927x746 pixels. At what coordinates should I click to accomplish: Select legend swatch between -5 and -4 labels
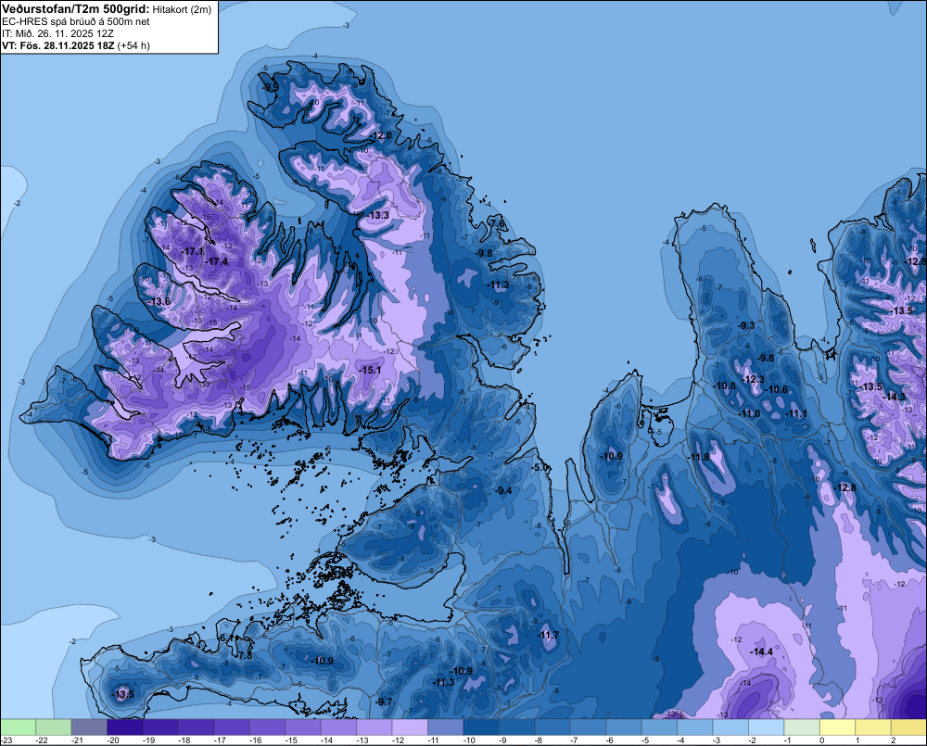[659, 727]
